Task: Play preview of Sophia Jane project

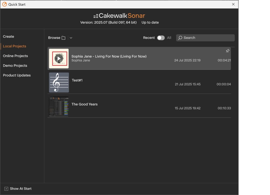Action: (x=59, y=59)
